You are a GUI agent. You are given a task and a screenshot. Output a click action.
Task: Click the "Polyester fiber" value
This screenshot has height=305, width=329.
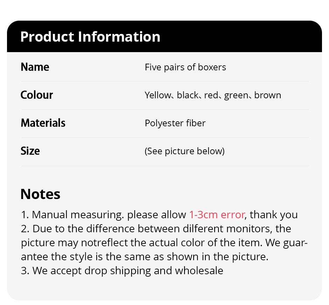[175, 123]
